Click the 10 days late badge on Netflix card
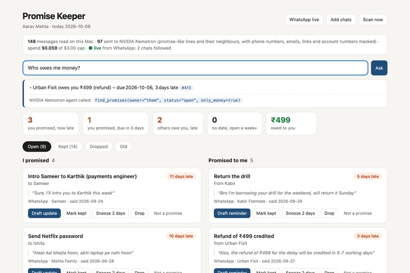Image resolution: width=410 pixels, height=273 pixels. click(181, 236)
